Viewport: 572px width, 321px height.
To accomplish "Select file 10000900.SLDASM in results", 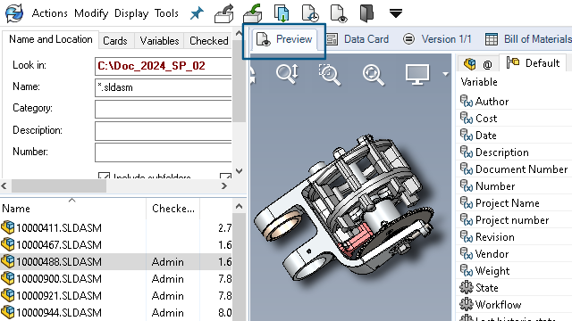I will [x=59, y=279].
